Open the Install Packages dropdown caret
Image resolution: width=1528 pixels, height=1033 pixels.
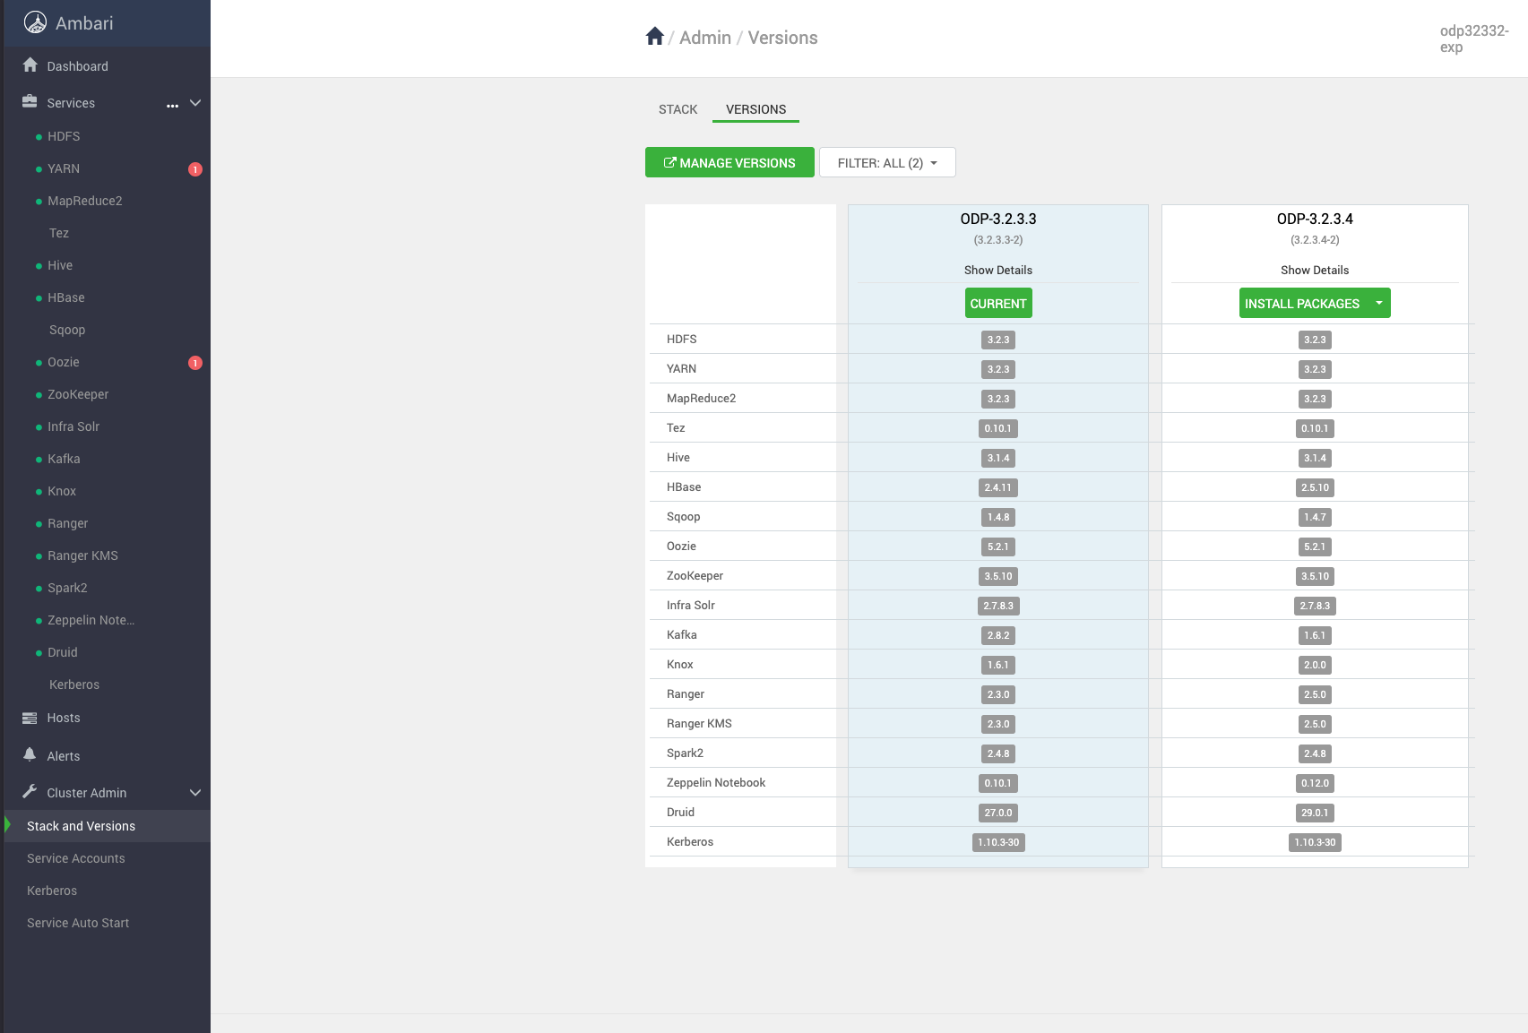[1379, 304]
